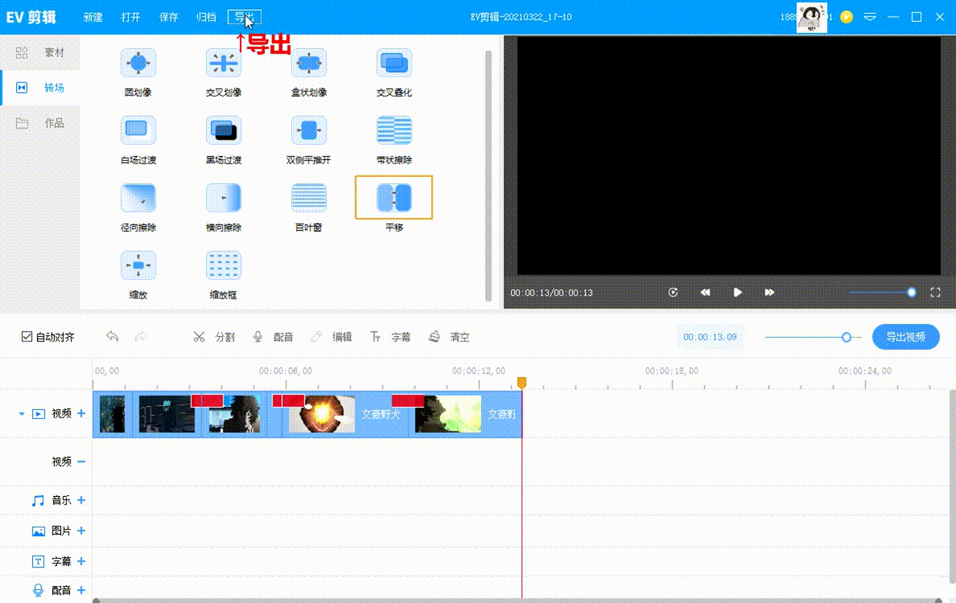Choose the 盒状划像 transition

308,64
